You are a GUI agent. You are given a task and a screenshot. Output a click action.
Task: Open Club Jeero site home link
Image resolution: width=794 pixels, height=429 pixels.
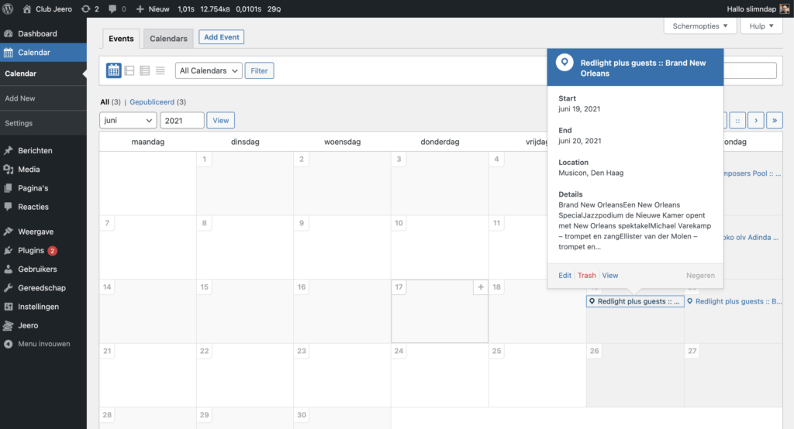[47, 9]
